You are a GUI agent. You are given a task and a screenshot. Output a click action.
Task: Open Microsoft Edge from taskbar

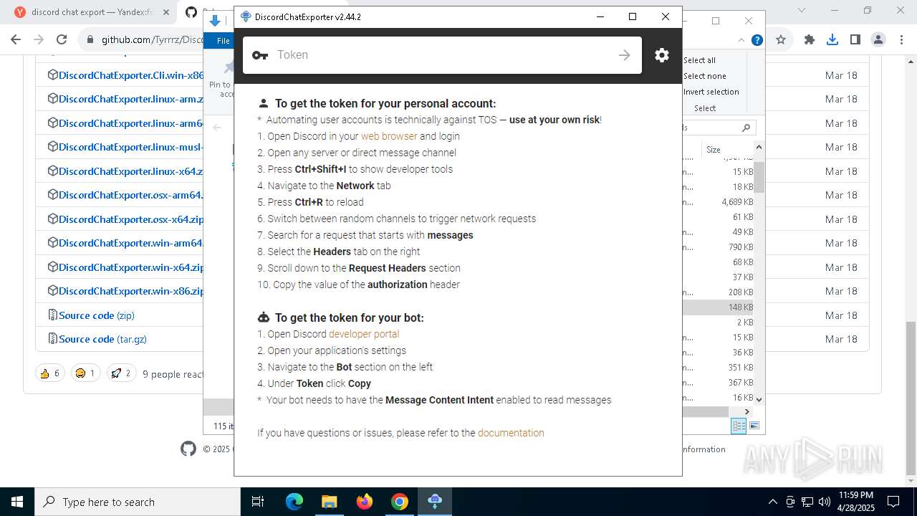[294, 502]
